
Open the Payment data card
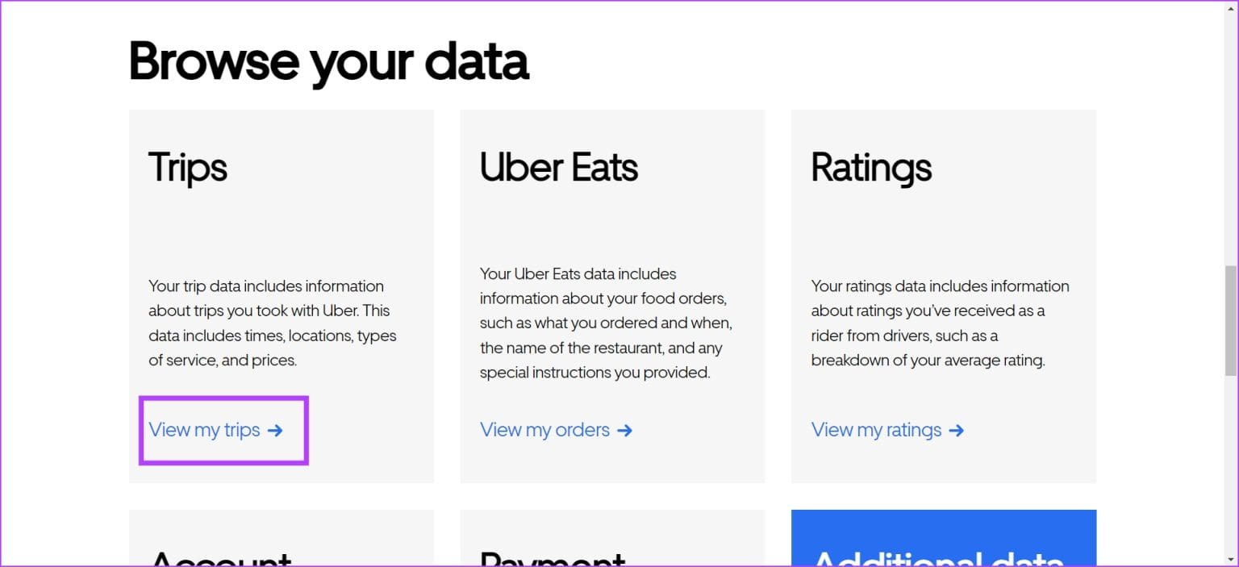point(612,536)
